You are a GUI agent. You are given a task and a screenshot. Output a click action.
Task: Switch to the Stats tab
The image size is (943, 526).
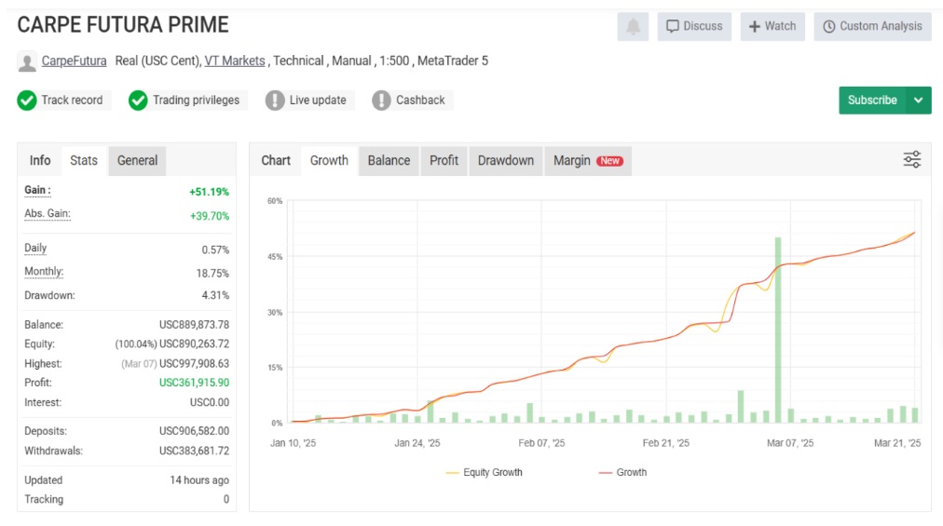[84, 160]
